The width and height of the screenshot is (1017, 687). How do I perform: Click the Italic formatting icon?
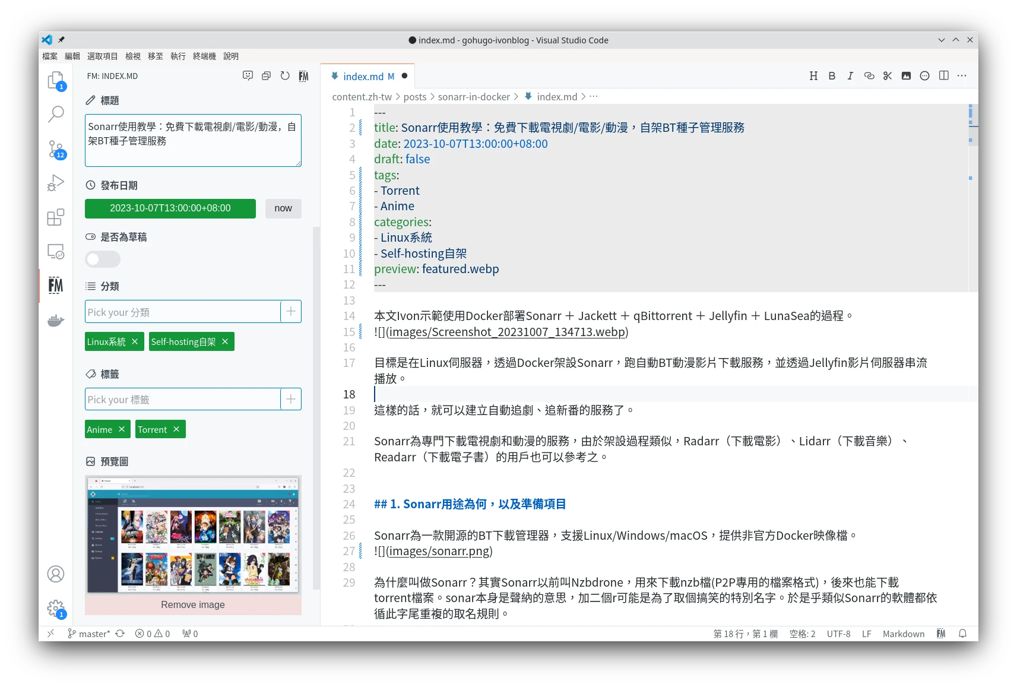click(x=850, y=76)
